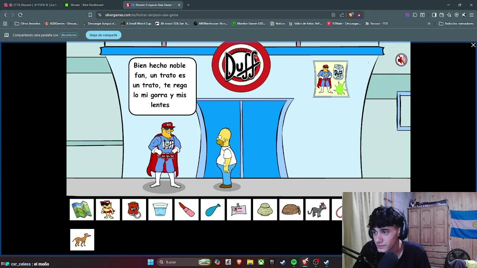
Task: Click the Duffman poster on wall
Action: coord(331,79)
